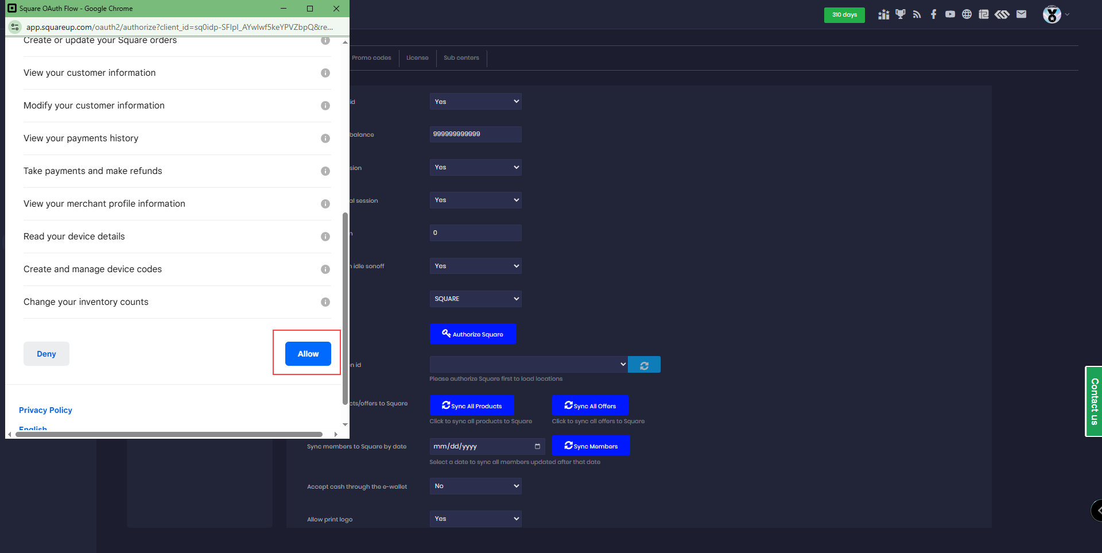Click the refresh locations button
This screenshot has height=553, width=1102.
[644, 365]
